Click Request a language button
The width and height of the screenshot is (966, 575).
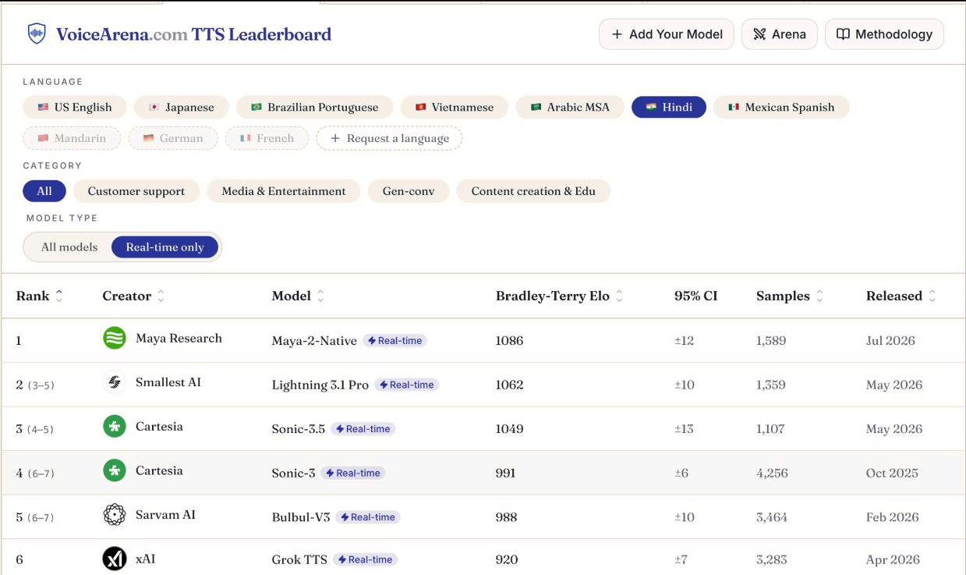pos(389,138)
